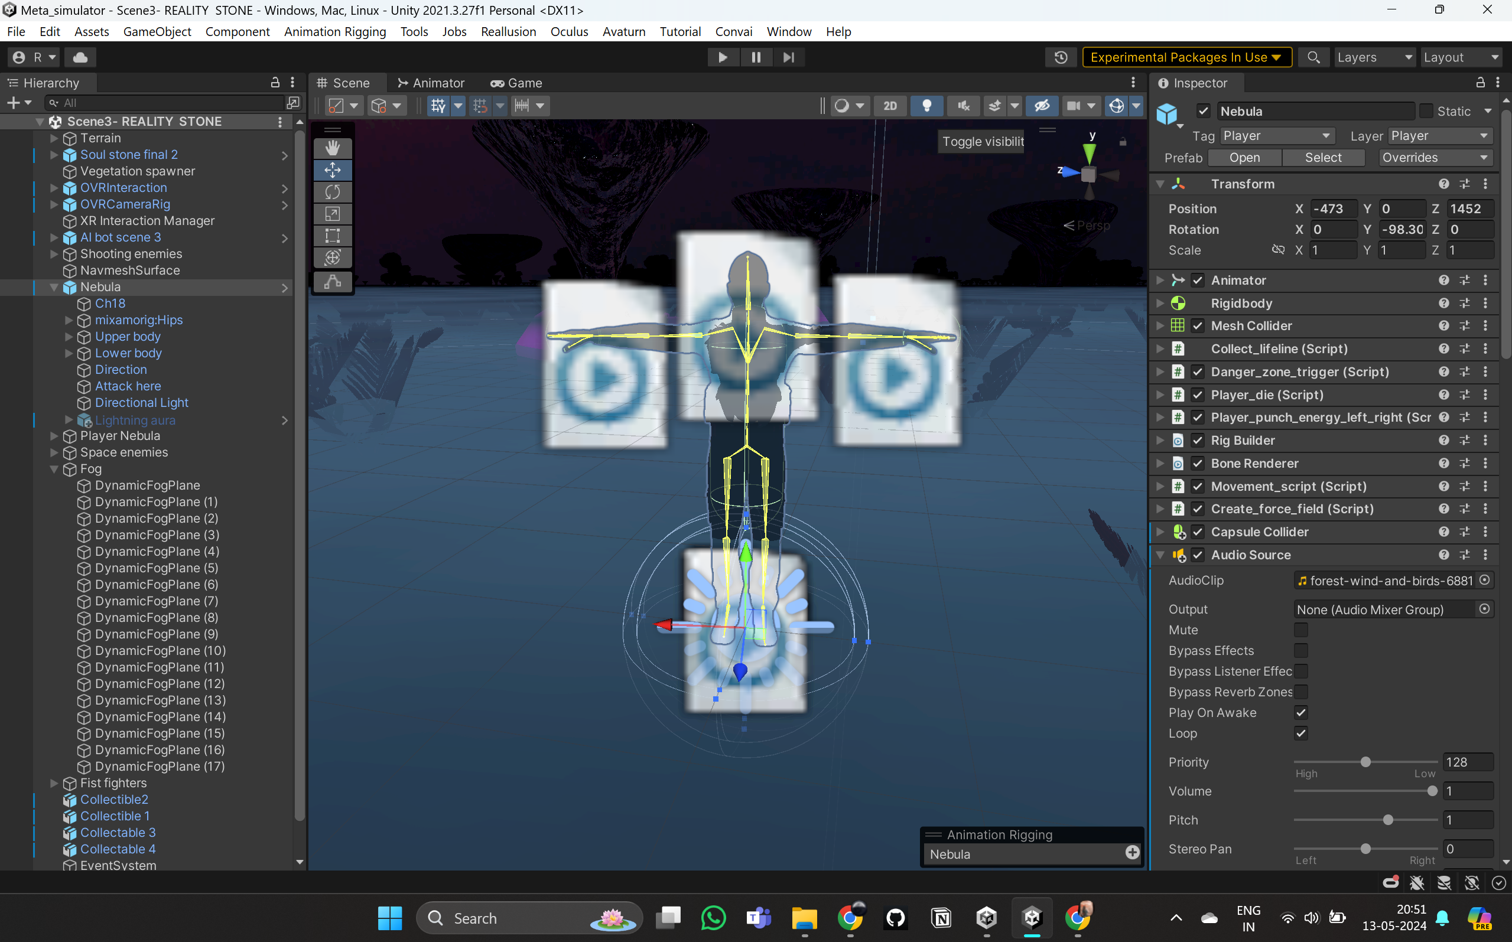The height and width of the screenshot is (942, 1512).
Task: Enable the Mute checkbox
Action: pos(1300,630)
